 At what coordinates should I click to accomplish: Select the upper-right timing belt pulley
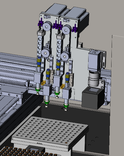(x=66, y=30)
